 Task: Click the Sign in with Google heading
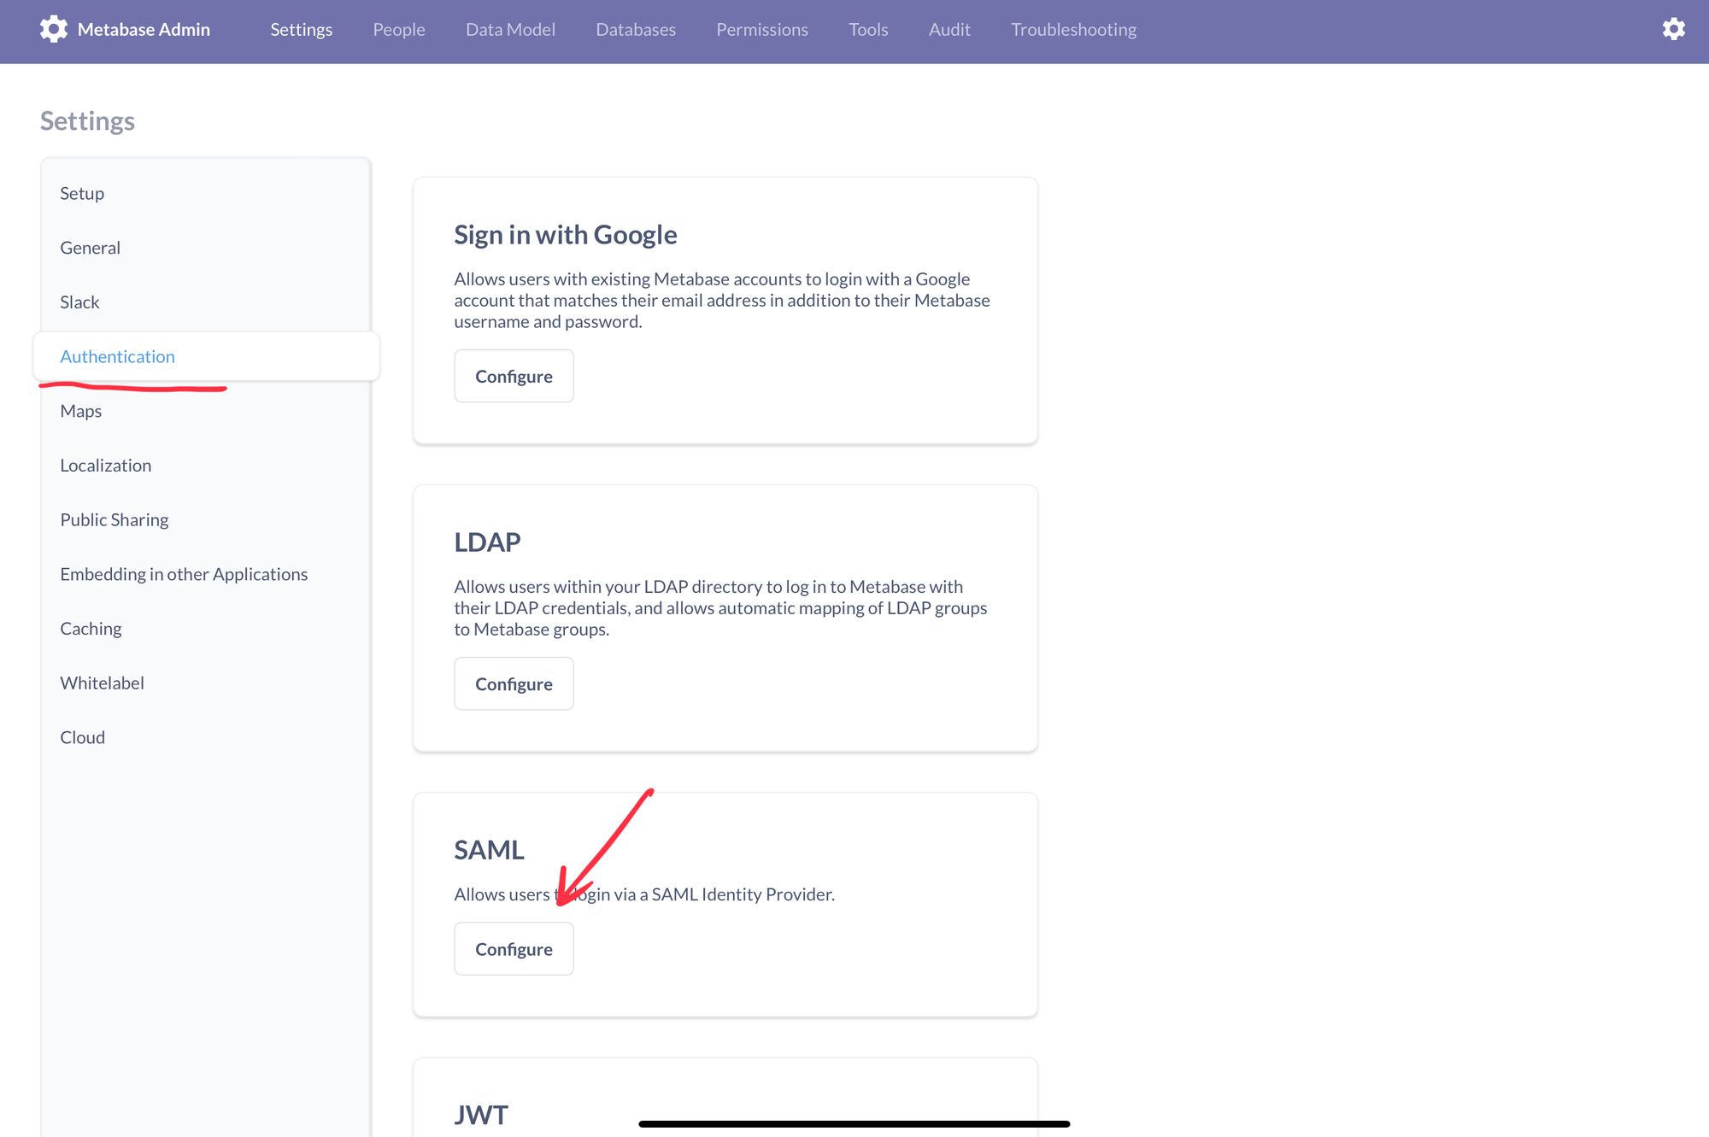[565, 234]
